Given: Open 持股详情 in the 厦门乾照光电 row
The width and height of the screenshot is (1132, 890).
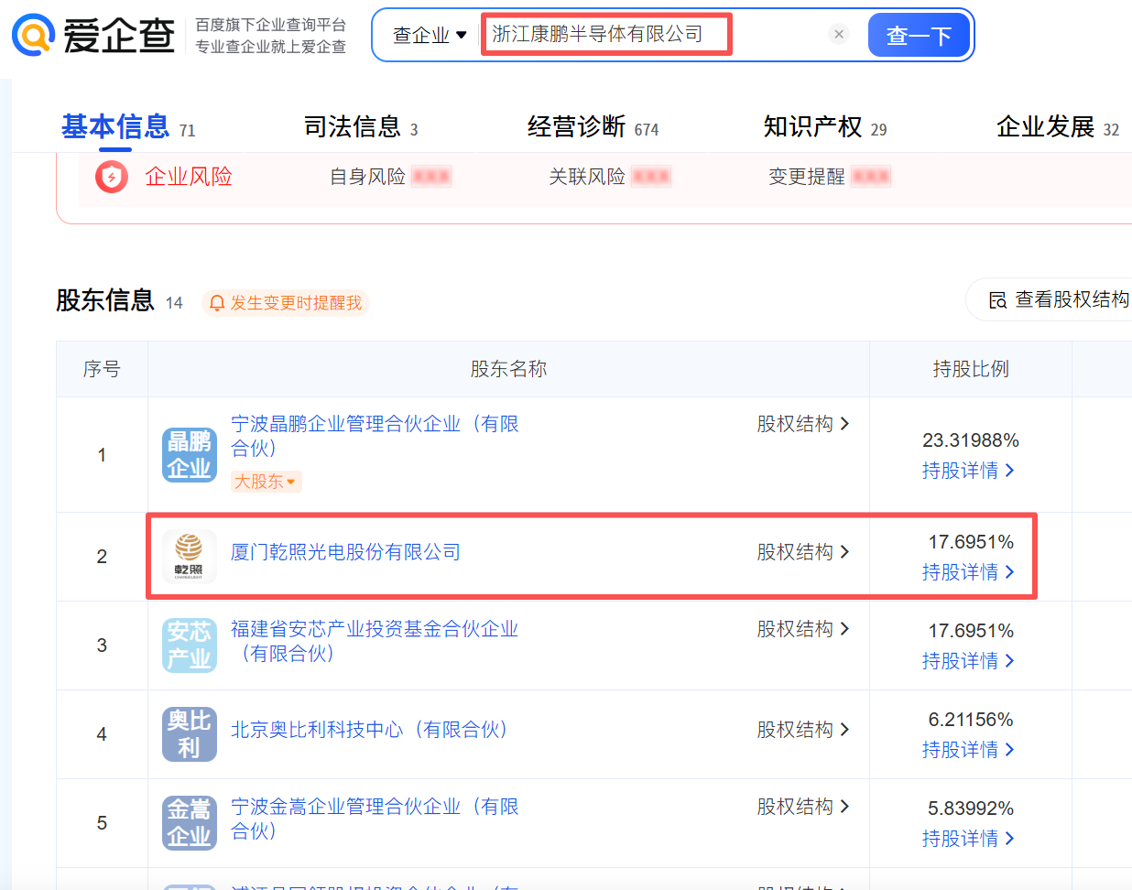Looking at the screenshot, I should (x=968, y=572).
